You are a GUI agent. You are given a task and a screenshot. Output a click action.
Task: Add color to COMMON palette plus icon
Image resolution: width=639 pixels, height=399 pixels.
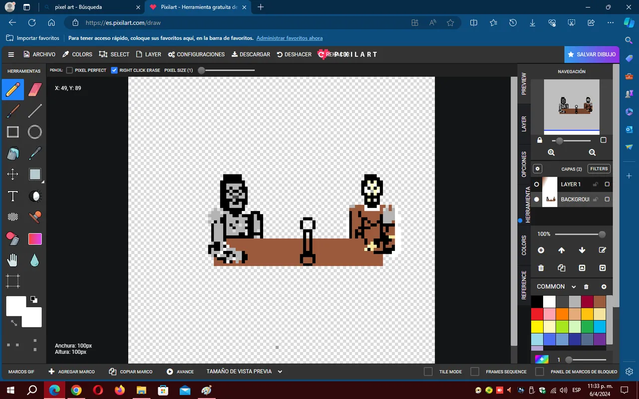pos(604,287)
